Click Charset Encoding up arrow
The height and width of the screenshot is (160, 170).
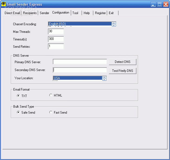coord(114,23)
